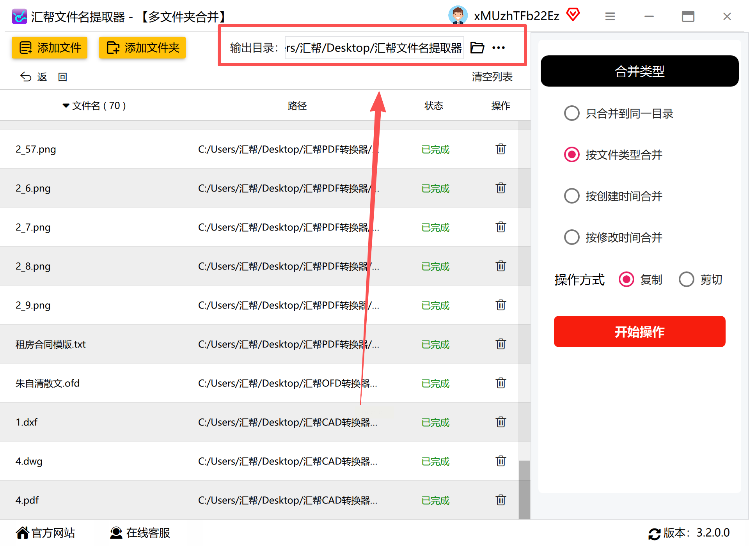Click the file list vertical scrollbar thumb

coord(524,489)
